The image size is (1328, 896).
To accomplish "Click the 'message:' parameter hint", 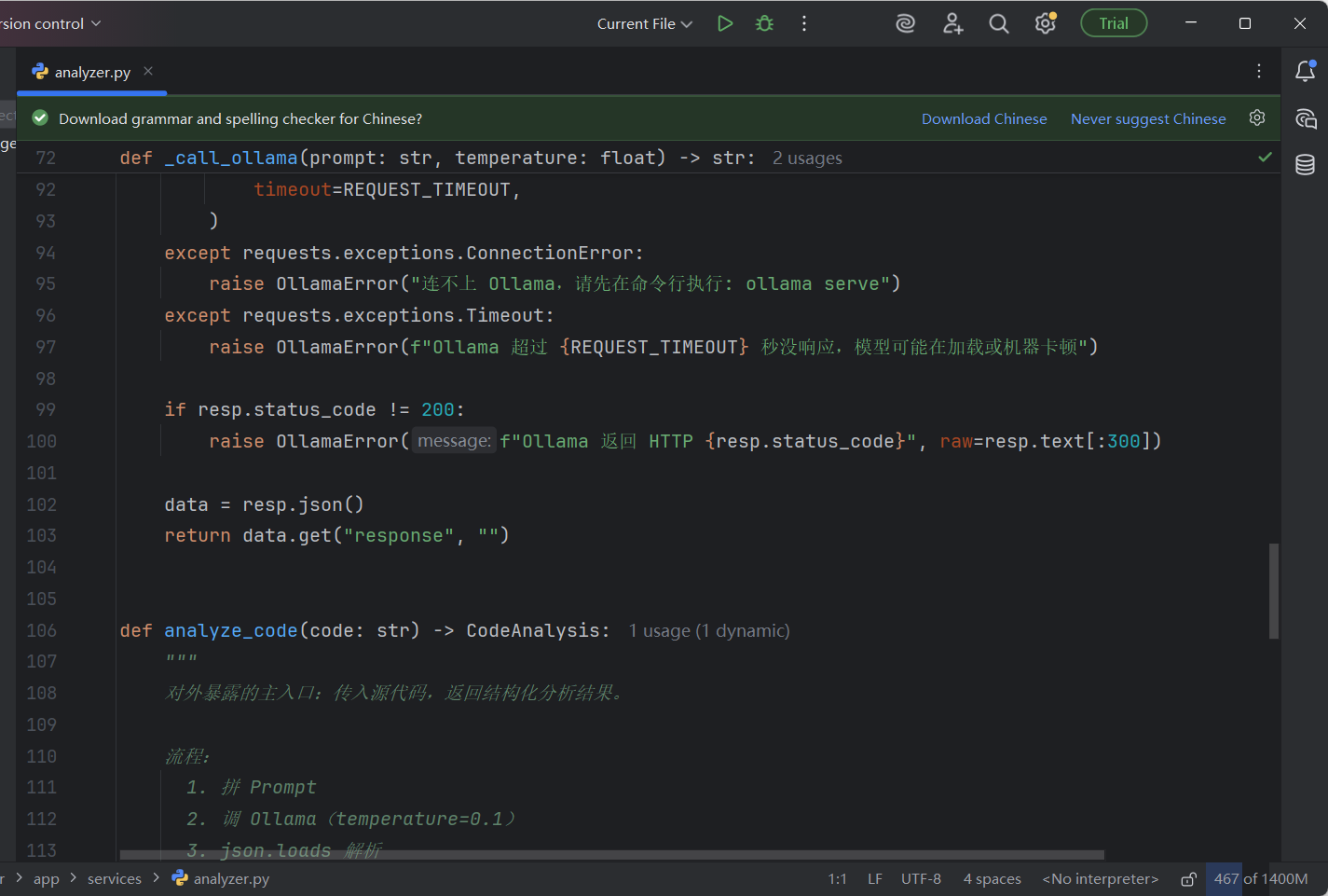I will click(x=454, y=441).
